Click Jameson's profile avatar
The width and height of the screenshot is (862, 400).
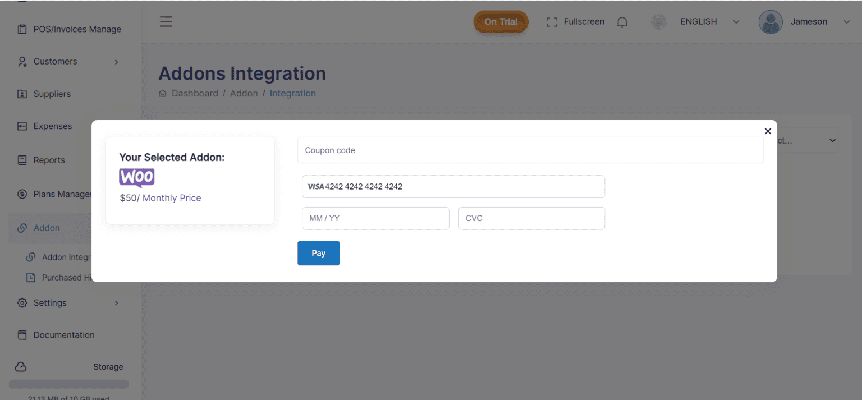click(x=771, y=22)
